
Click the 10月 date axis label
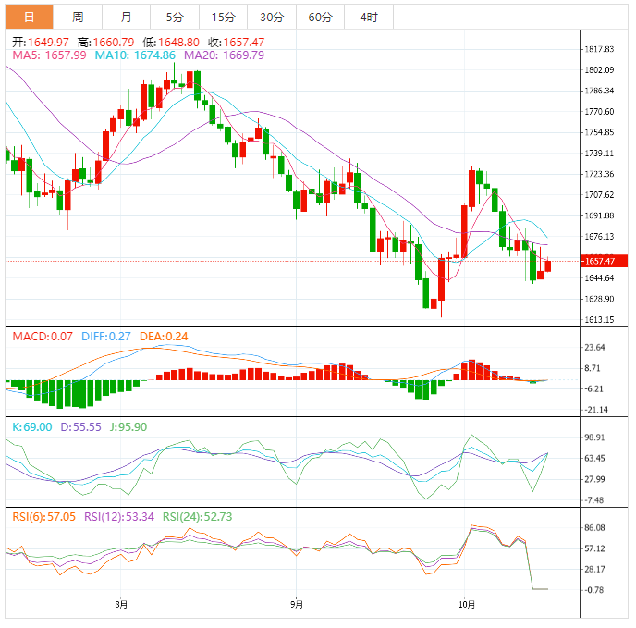tap(467, 605)
